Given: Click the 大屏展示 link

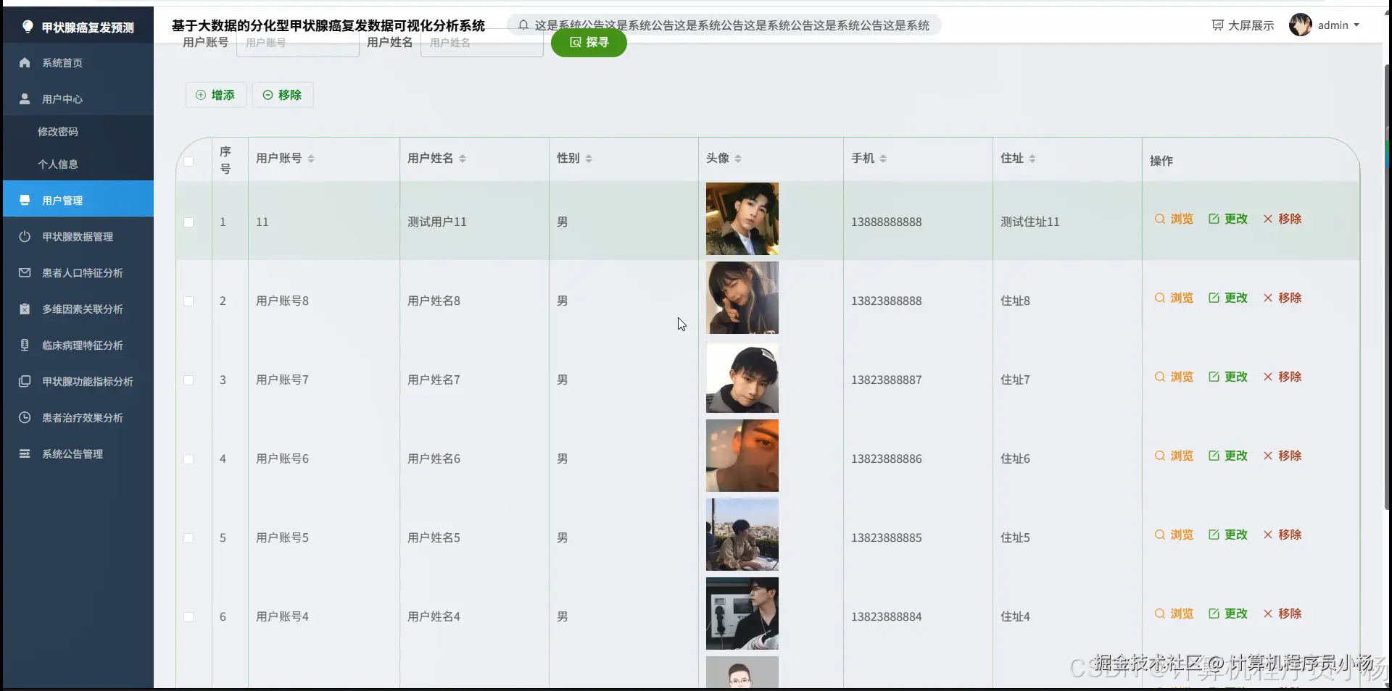Looking at the screenshot, I should (x=1243, y=25).
